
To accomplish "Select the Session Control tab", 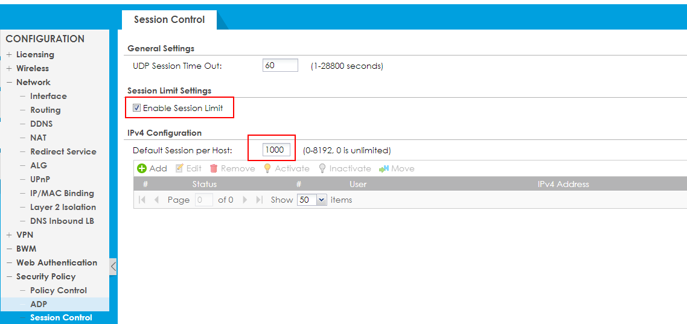I will point(169,19).
